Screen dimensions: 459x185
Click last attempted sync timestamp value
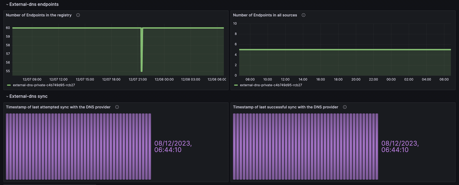point(173,147)
